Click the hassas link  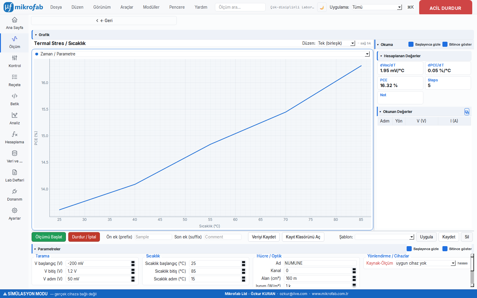pyautogui.click(x=462, y=263)
